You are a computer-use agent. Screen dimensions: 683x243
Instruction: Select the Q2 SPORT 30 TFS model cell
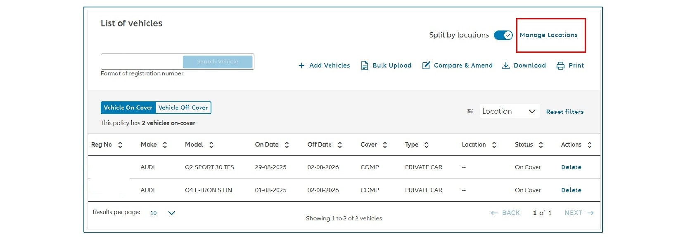(x=209, y=167)
